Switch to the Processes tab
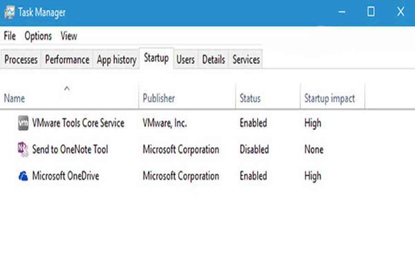415x278 pixels. tap(21, 59)
